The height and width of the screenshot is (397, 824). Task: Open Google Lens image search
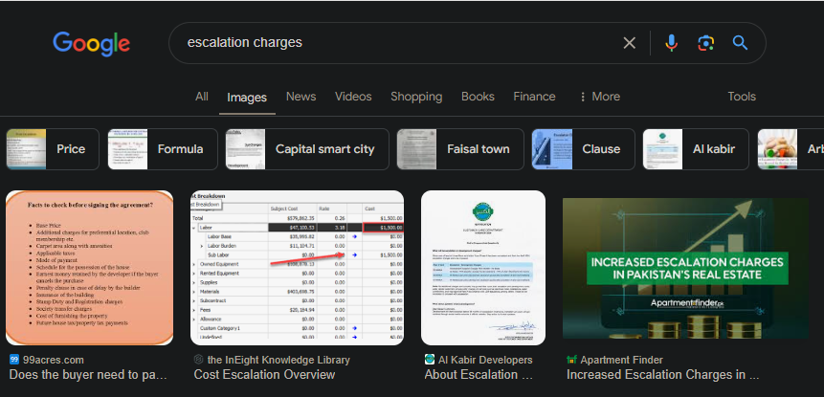(705, 43)
